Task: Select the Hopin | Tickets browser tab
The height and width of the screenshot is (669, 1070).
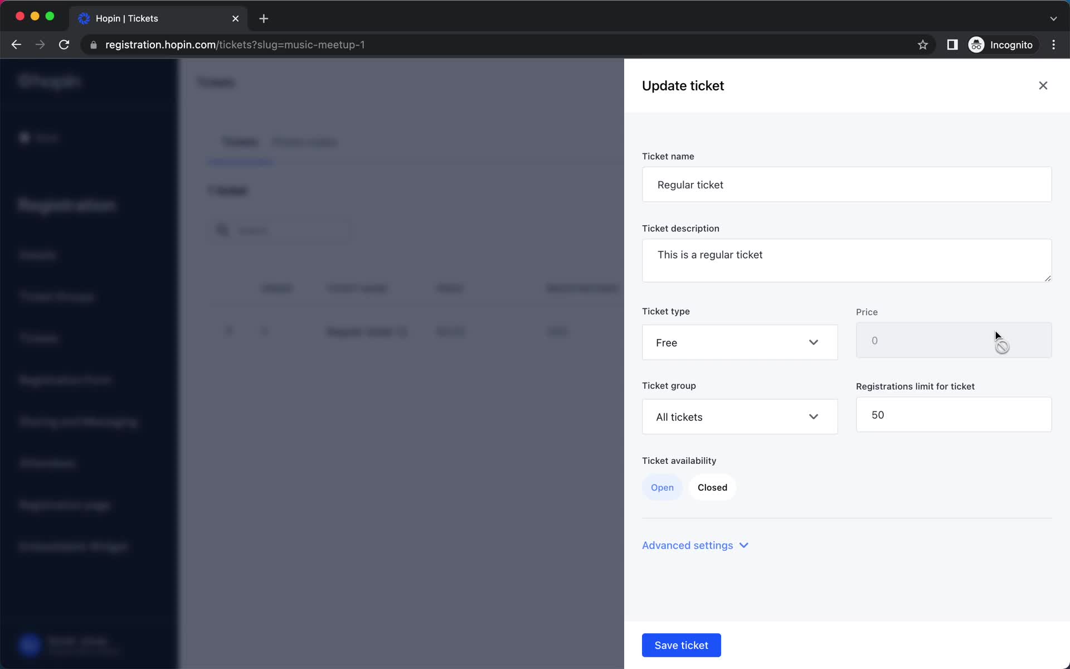Action: (x=158, y=18)
